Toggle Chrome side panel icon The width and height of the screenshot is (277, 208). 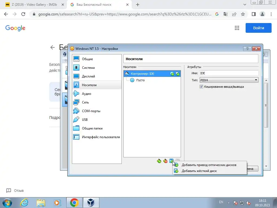click(254, 14)
